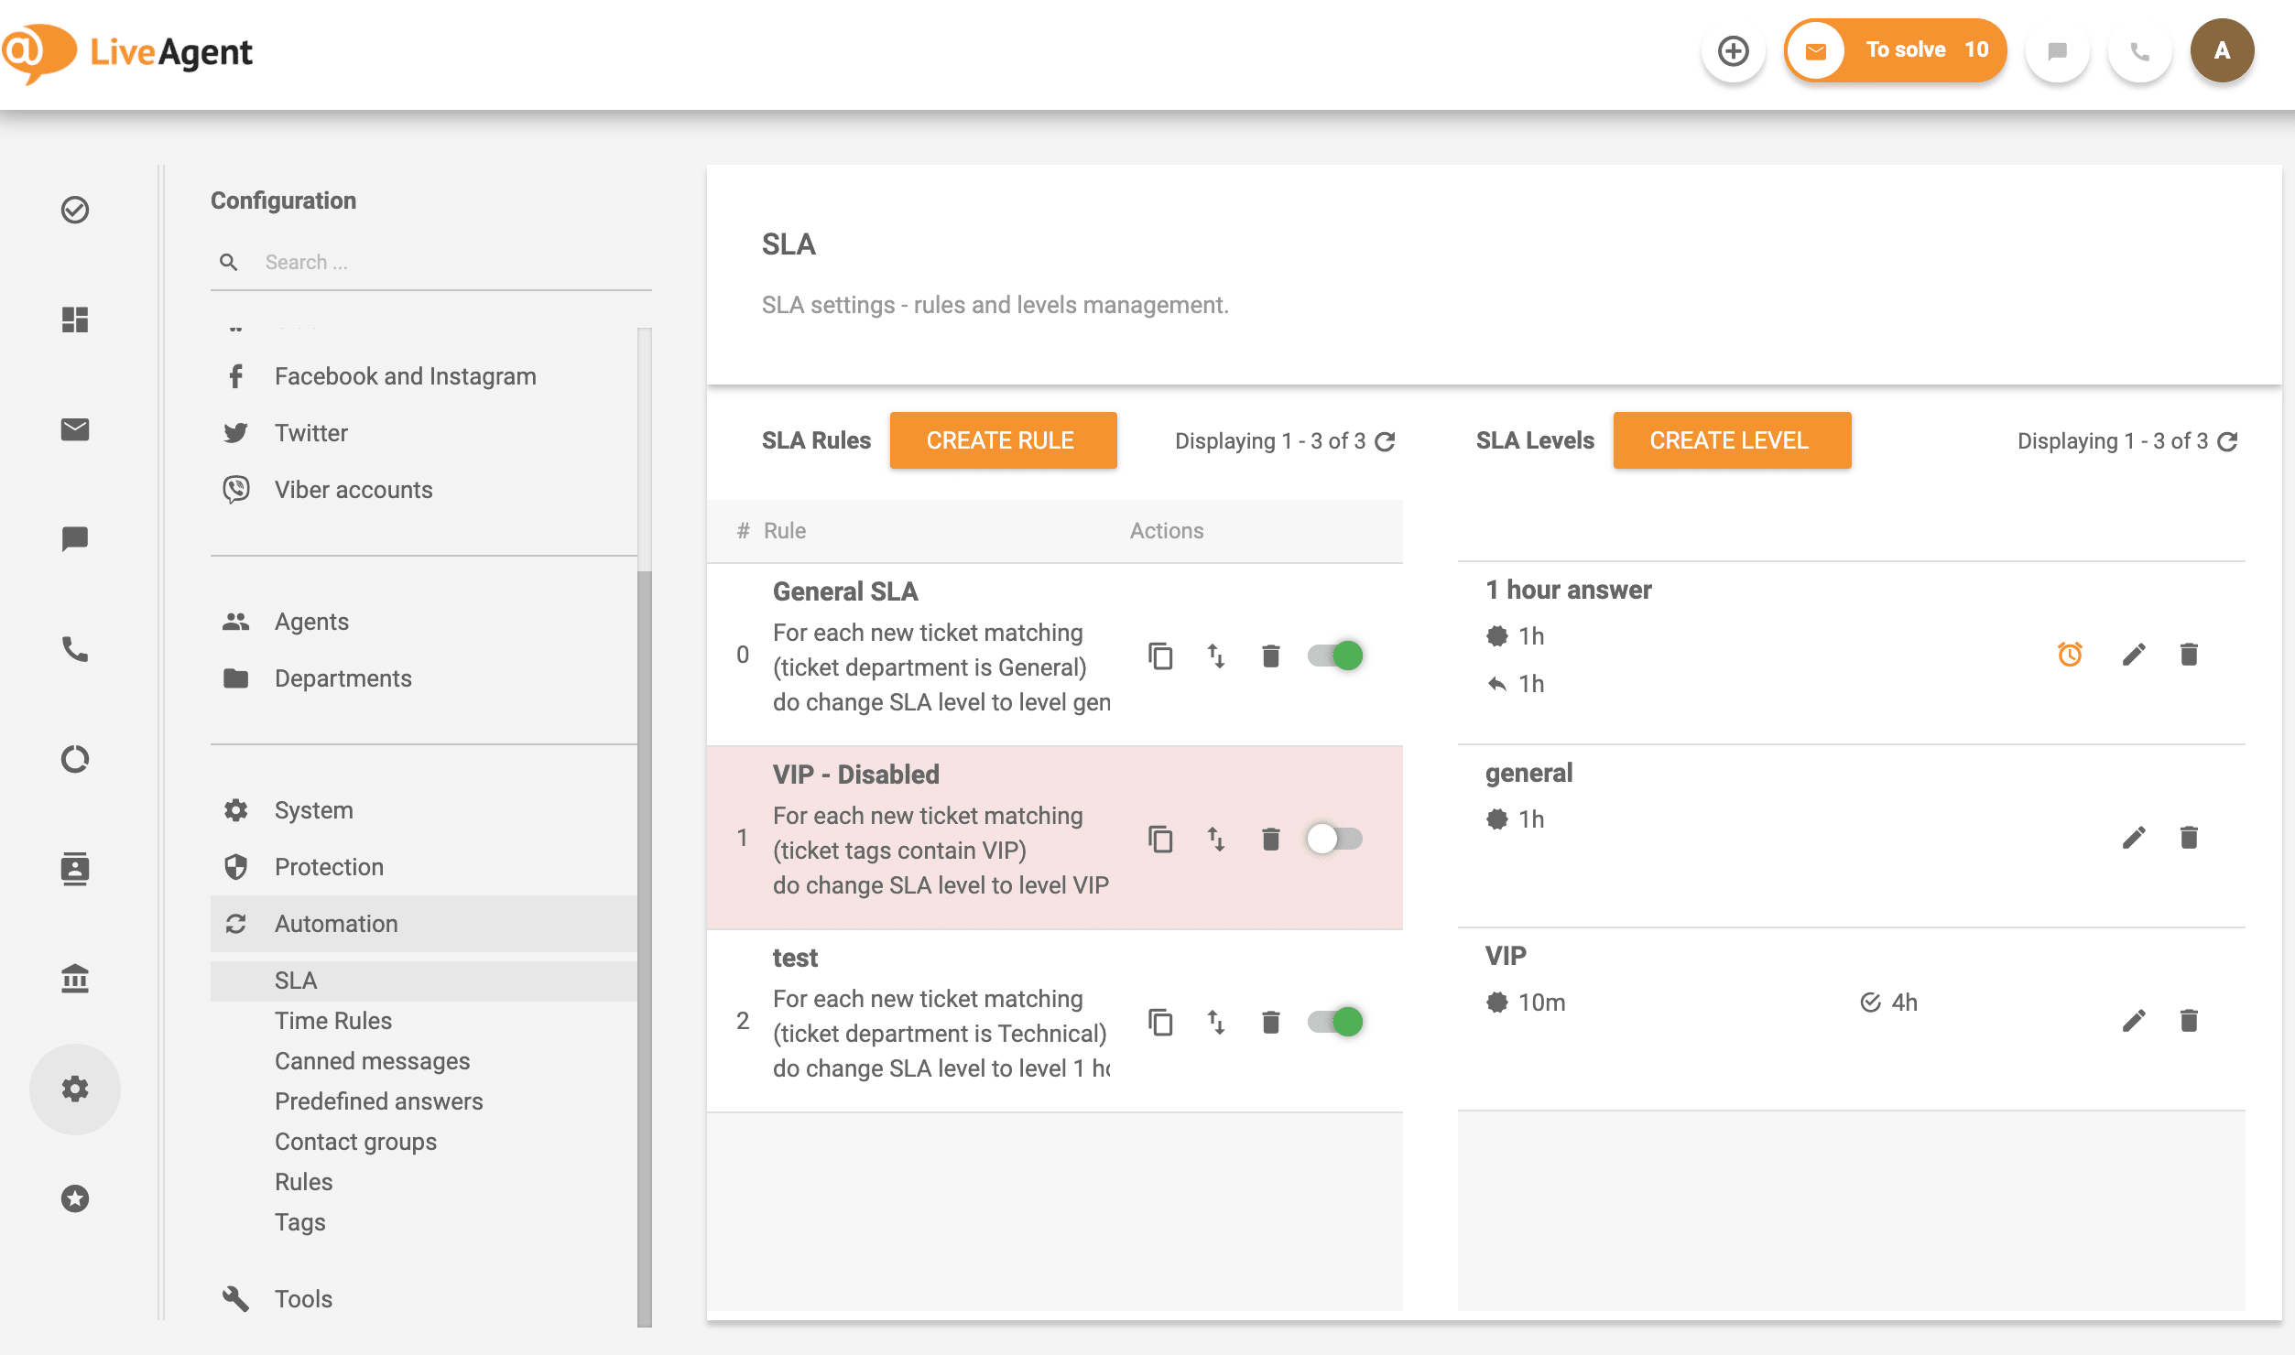Edit the general SLA level with the pencil
Viewport: 2295px width, 1355px height.
[2135, 837]
